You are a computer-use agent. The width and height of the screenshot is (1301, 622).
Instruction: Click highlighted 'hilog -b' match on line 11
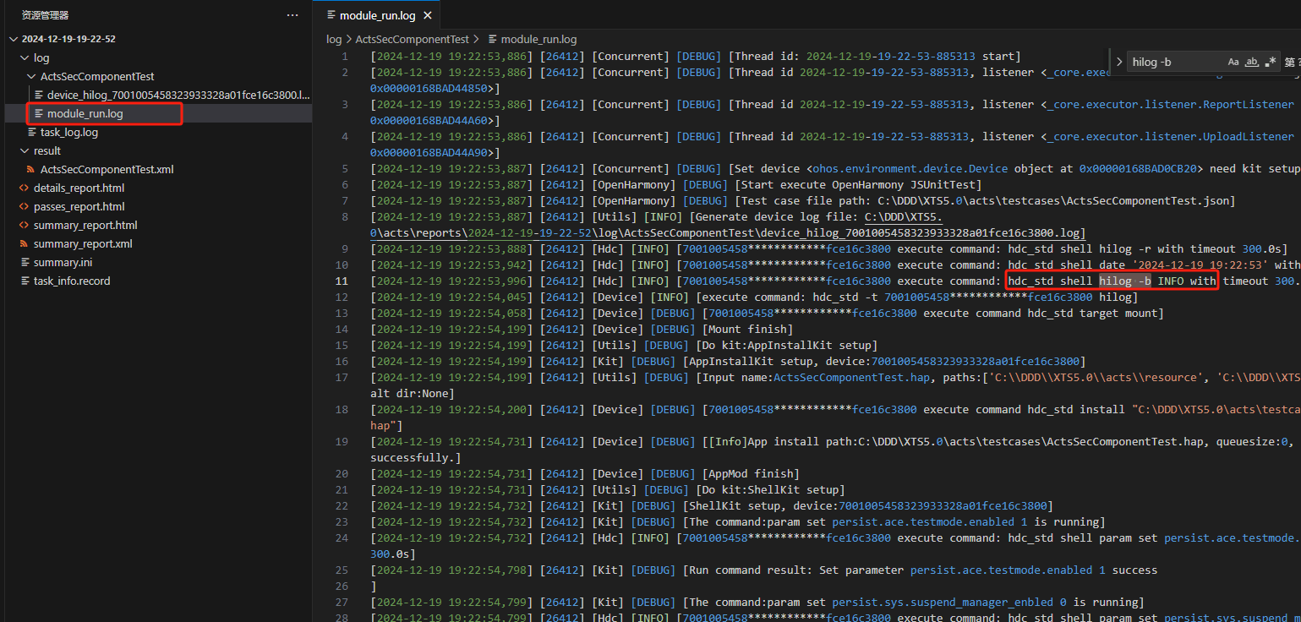tap(1125, 281)
